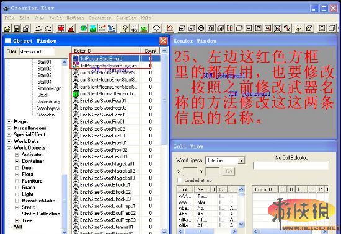
Task: Click the open folder toolbar icon
Action: click(x=7, y=28)
